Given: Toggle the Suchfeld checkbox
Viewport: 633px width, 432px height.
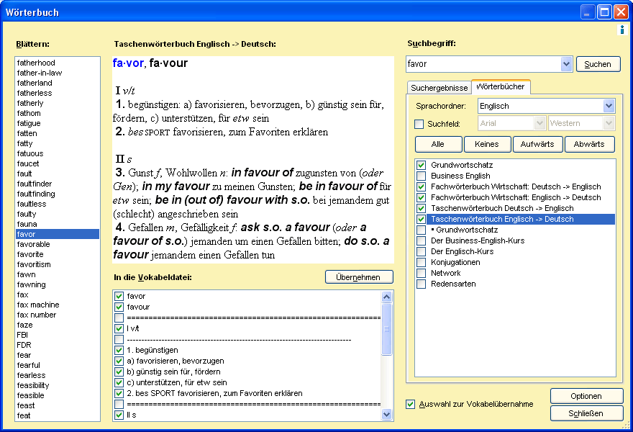Looking at the screenshot, I should coord(419,124).
